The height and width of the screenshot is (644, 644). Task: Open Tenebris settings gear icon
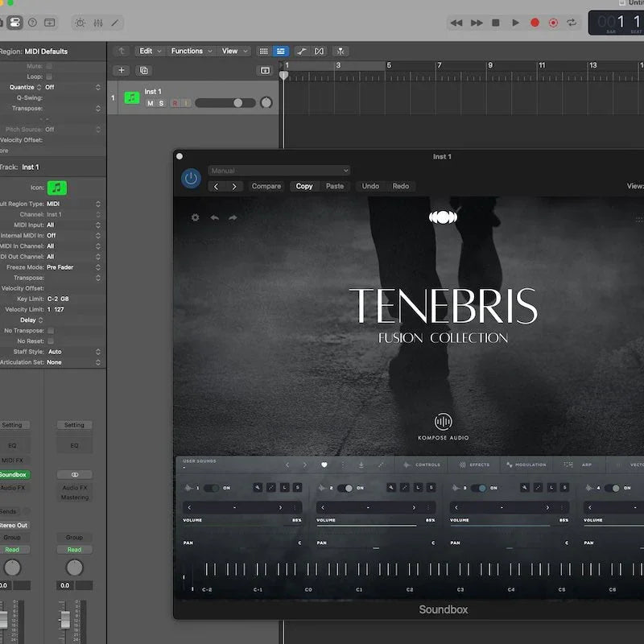(x=195, y=217)
